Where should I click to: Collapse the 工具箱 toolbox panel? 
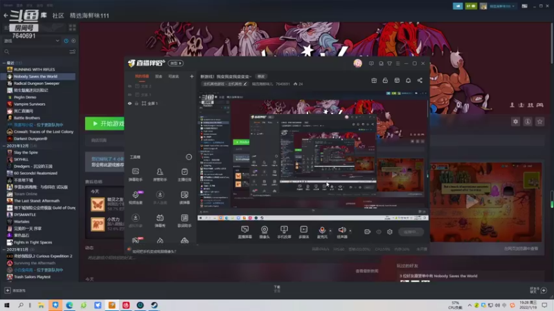[188, 157]
